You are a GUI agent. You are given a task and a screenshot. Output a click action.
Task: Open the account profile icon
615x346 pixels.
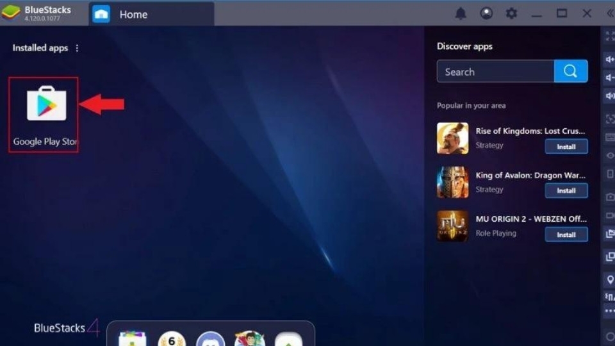coord(486,13)
